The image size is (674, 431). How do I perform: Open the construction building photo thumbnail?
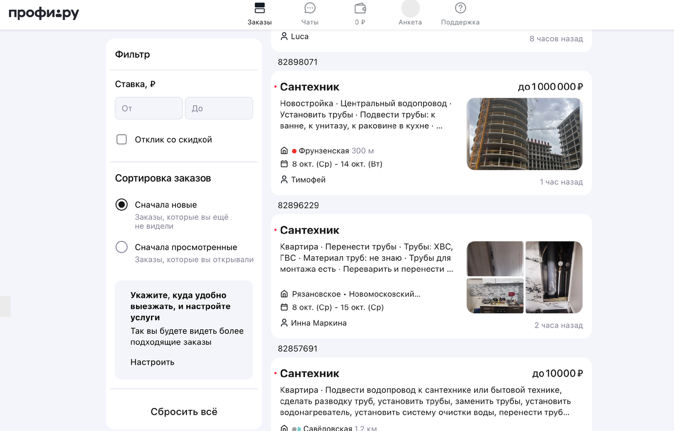(x=525, y=134)
